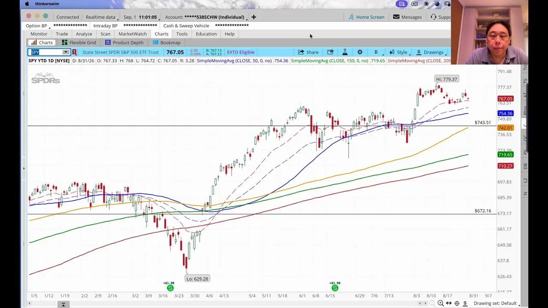Viewport: 548px width, 308px height.
Task: Click the 767.05 last price bubble
Action: click(x=505, y=99)
